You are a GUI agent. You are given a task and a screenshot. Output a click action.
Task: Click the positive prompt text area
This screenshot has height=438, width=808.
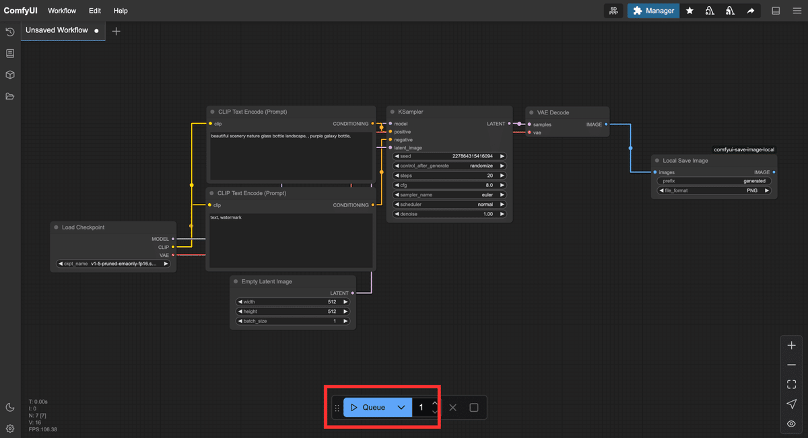click(x=291, y=155)
